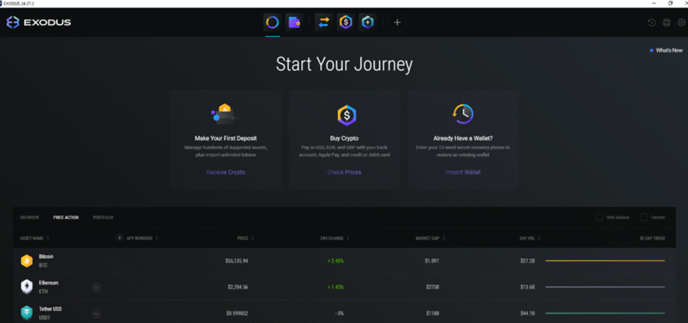Click the Buy & Sell dollar hexagon icon

coord(345,22)
